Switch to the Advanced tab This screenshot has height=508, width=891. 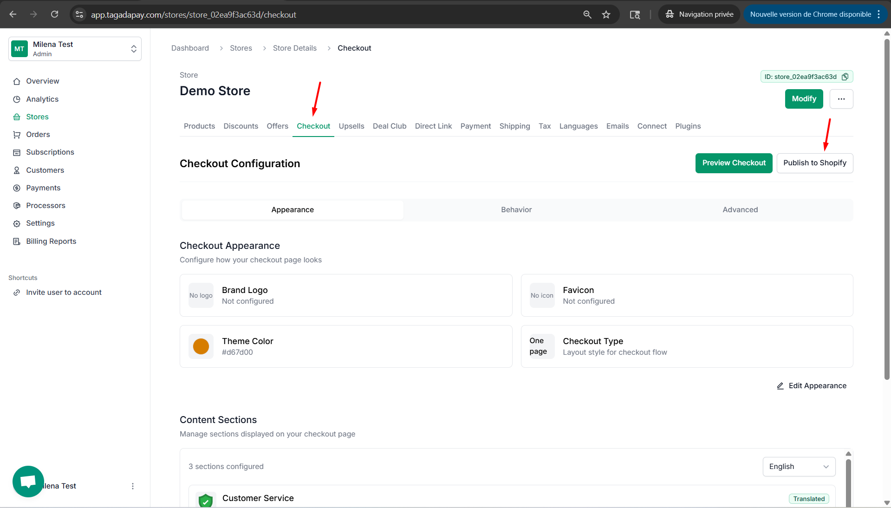coord(740,210)
